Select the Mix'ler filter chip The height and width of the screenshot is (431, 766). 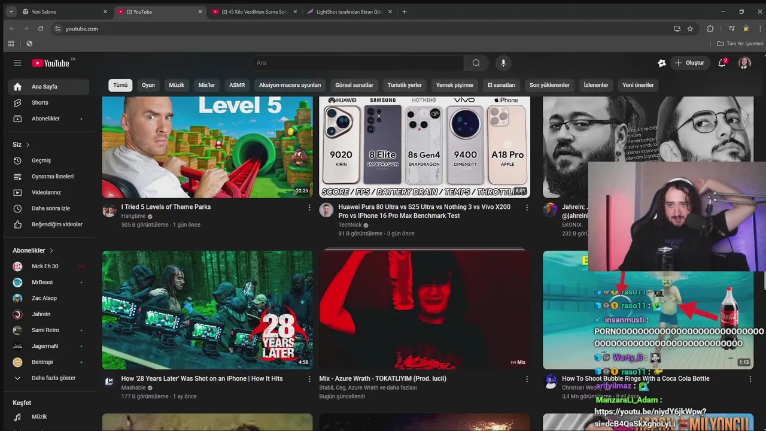(206, 85)
